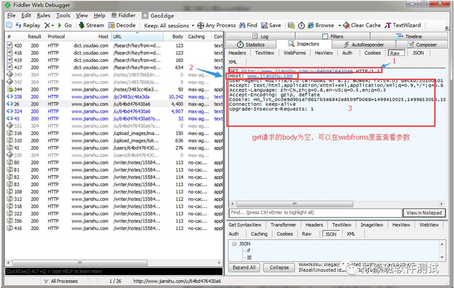Select the request Headers inspector tab
This screenshot has width=454, height=288.
(x=237, y=53)
